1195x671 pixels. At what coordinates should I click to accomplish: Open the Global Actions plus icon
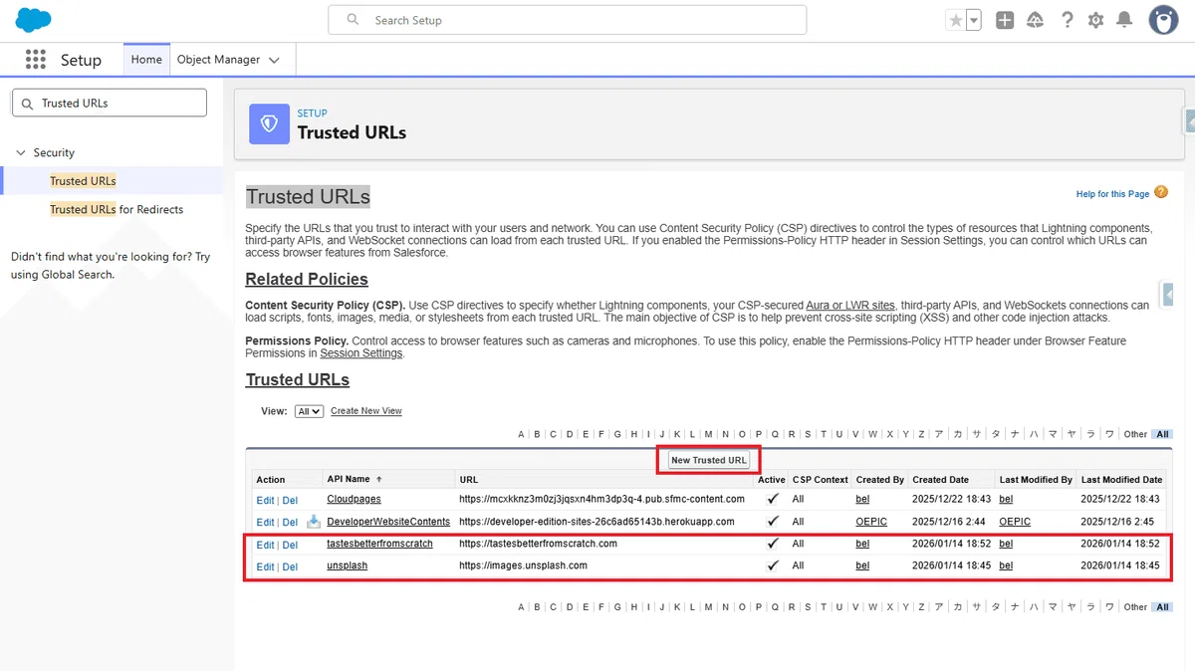click(x=1005, y=20)
